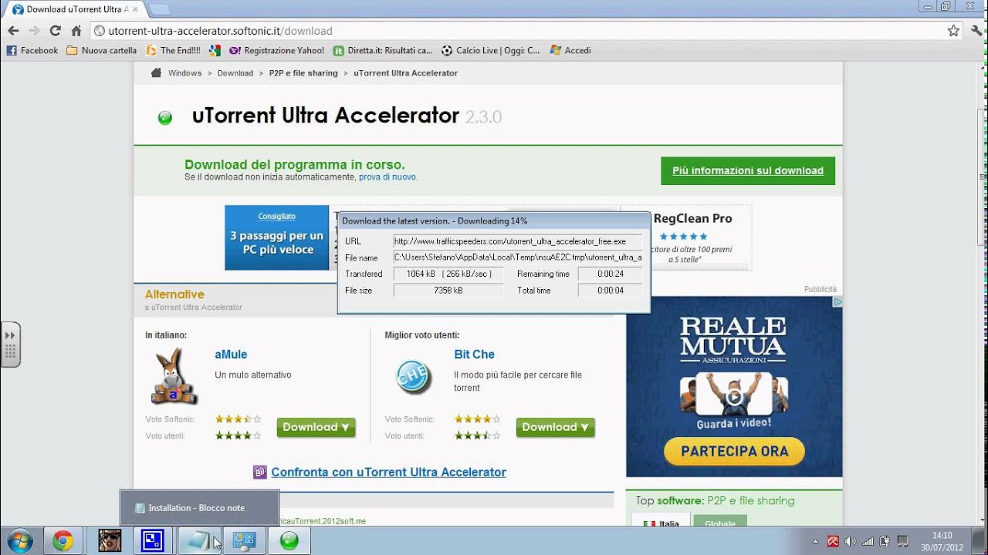Click the blue square app taskbar icon
The width and height of the screenshot is (988, 555).
pos(153,541)
